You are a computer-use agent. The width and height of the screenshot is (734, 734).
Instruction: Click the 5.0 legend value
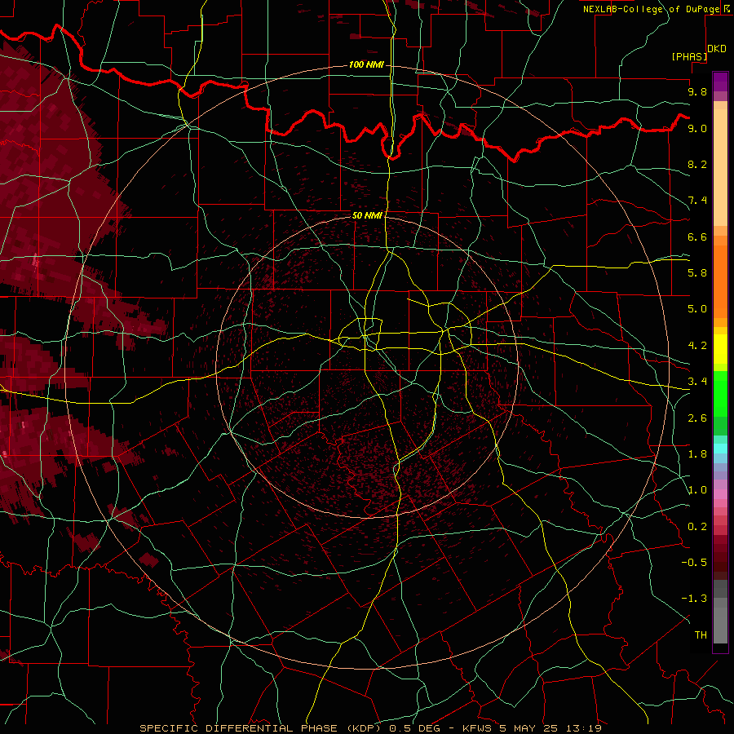697,309
